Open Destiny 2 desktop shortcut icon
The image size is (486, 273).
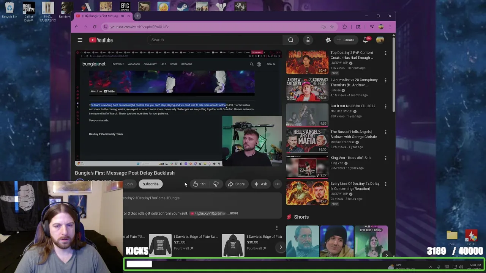[221, 6]
